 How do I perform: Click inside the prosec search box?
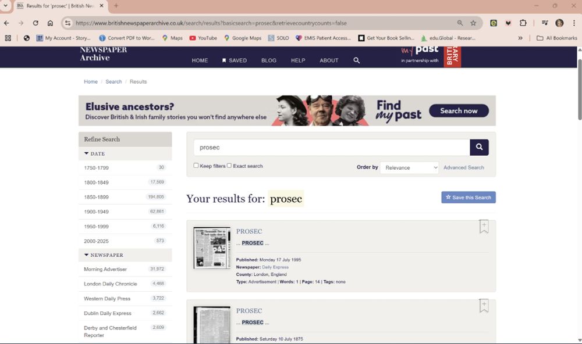point(332,147)
